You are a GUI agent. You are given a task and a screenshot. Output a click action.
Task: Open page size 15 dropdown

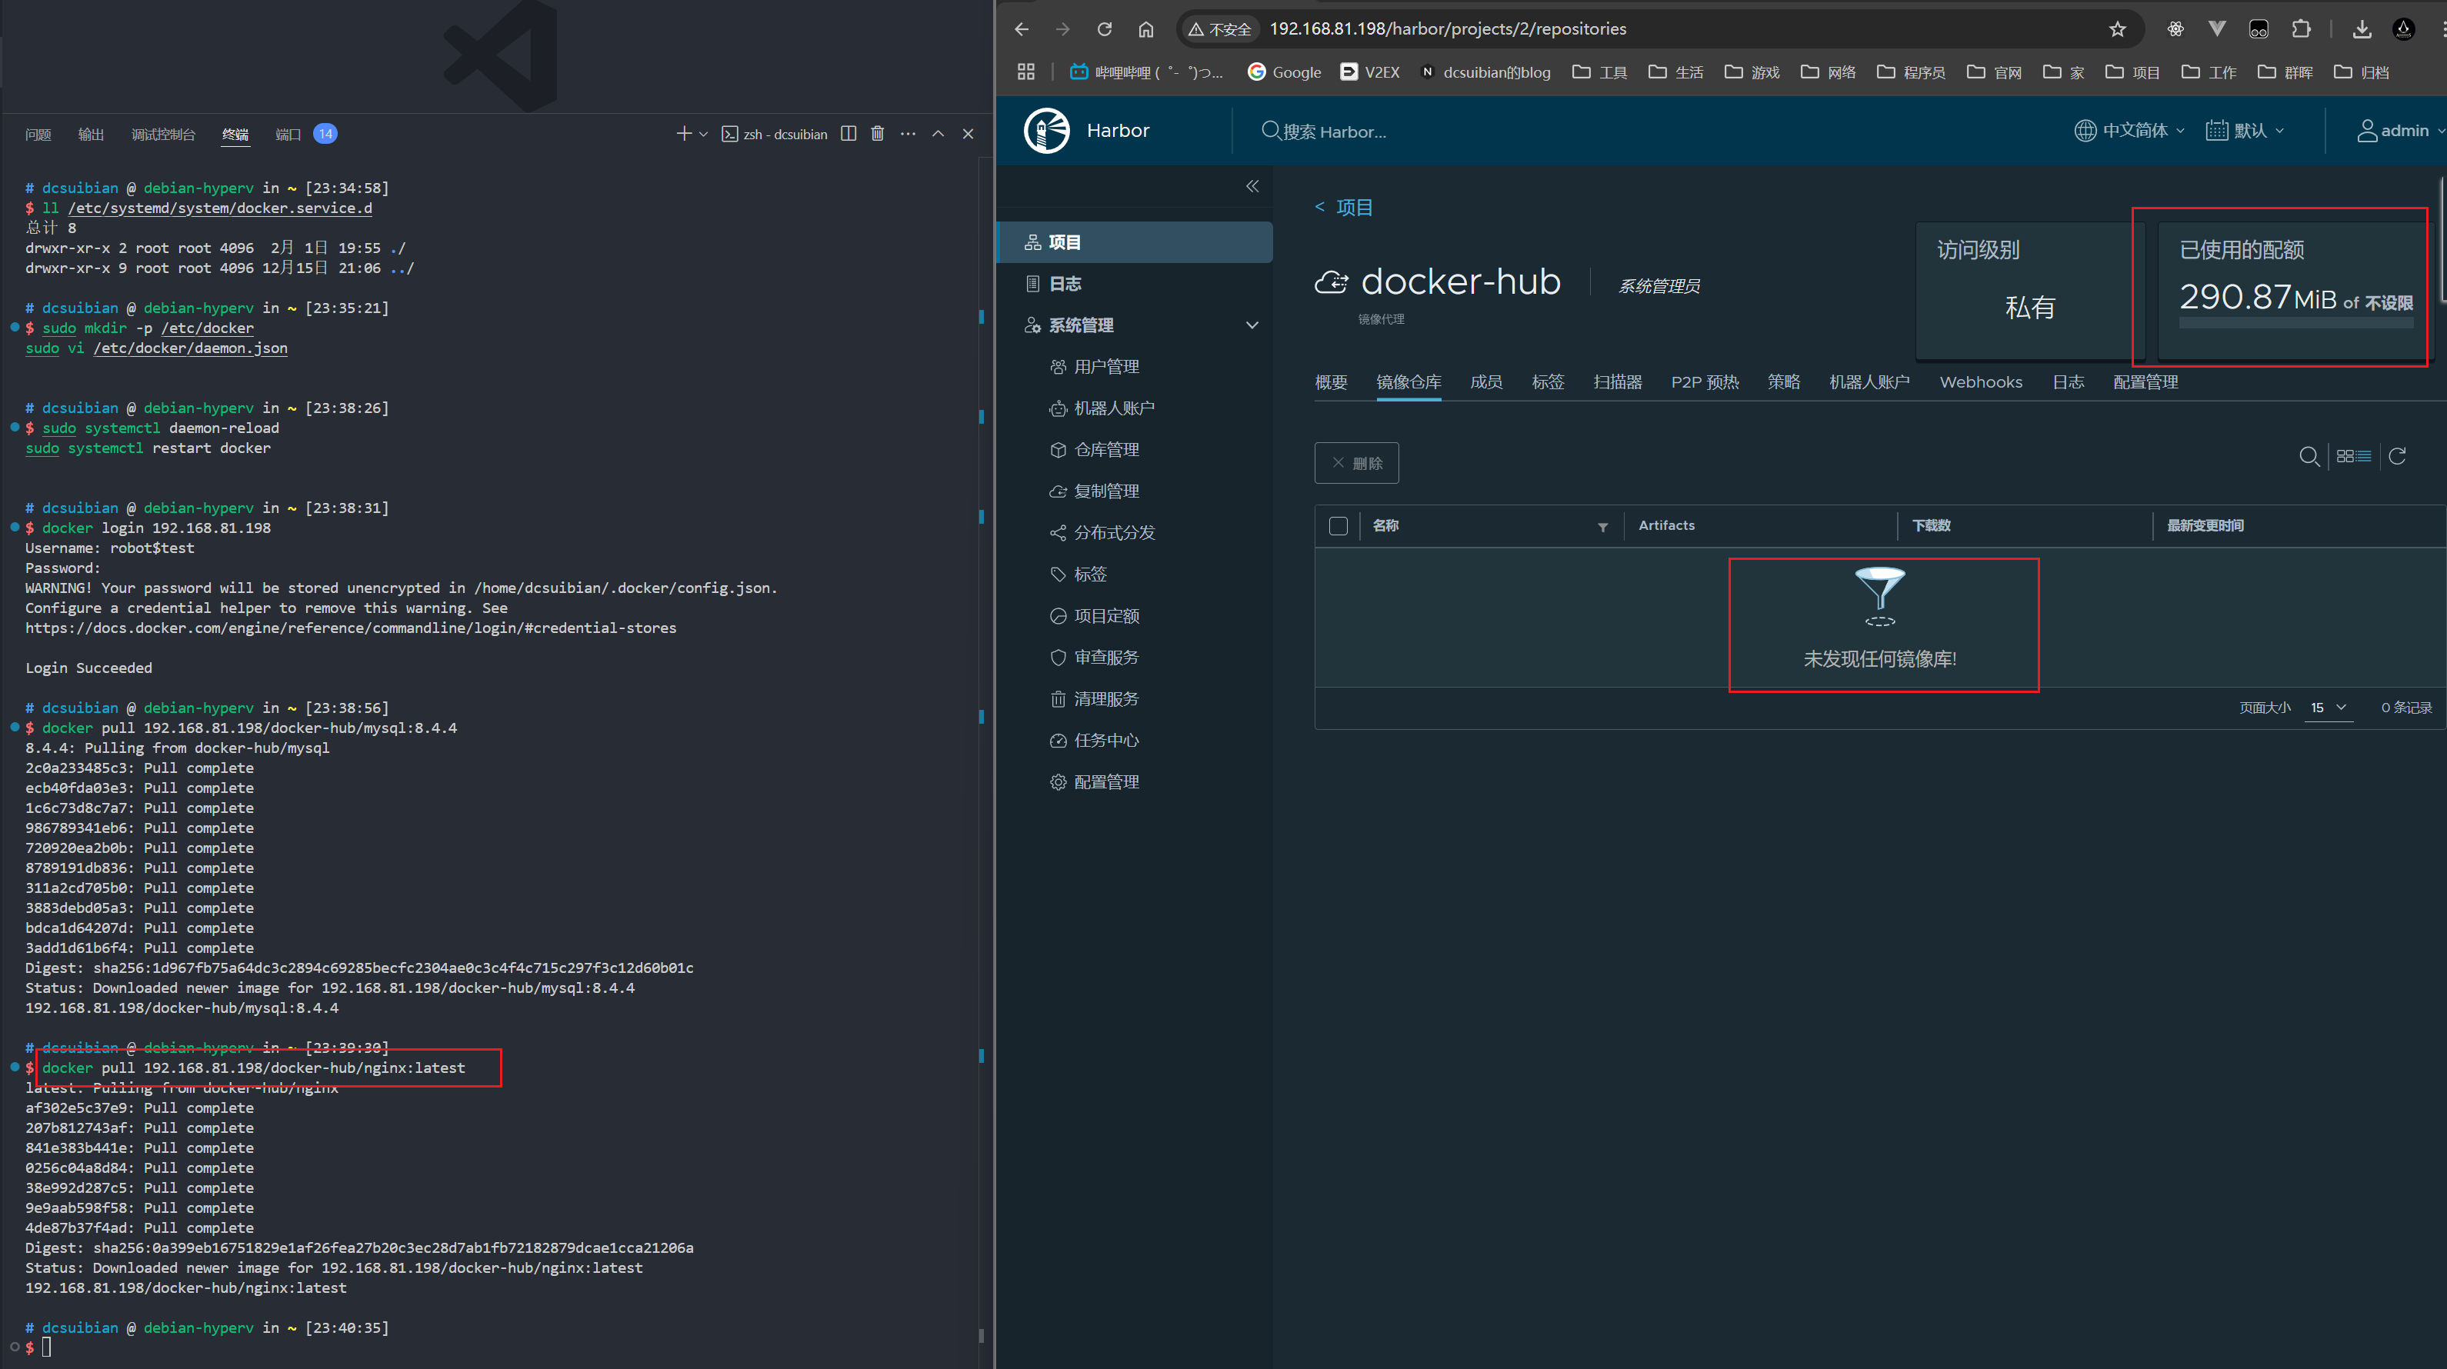pyautogui.click(x=2329, y=708)
